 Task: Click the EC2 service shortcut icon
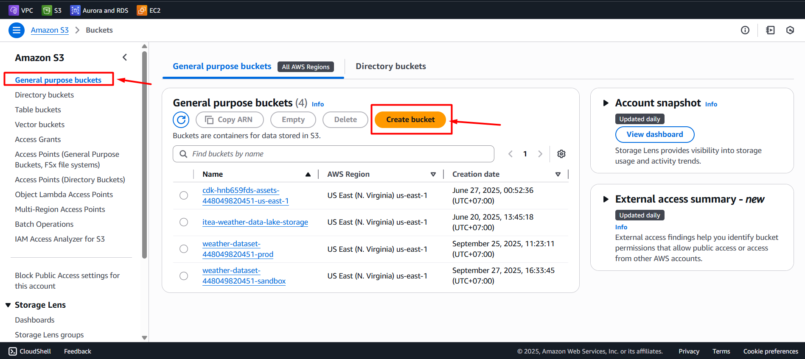tap(142, 10)
